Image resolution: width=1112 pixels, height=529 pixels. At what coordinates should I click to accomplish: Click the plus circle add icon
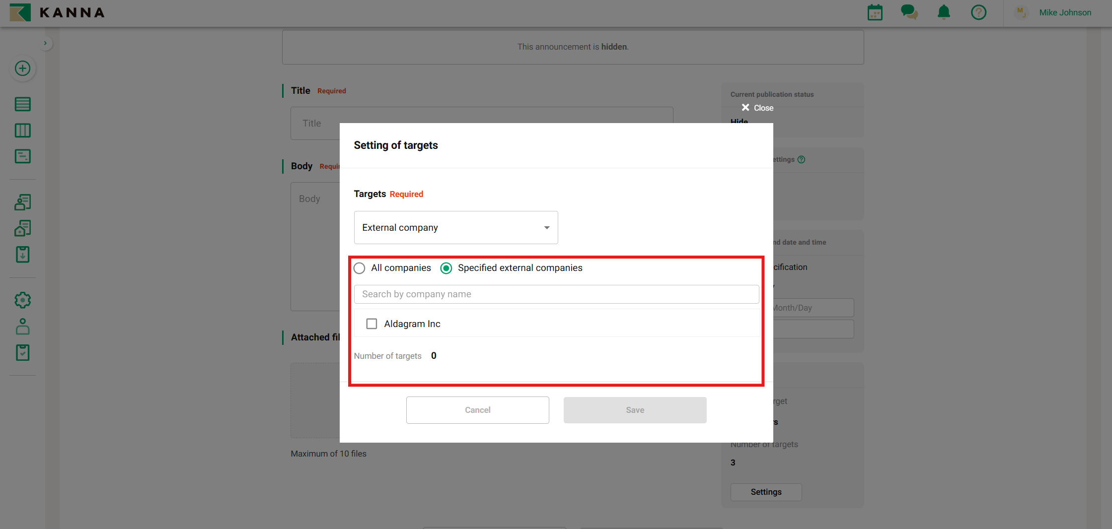[22, 68]
